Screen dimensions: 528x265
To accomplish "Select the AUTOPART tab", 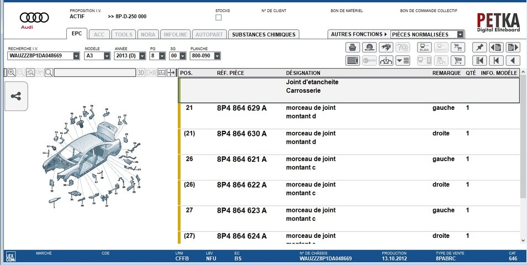I will 209,34.
